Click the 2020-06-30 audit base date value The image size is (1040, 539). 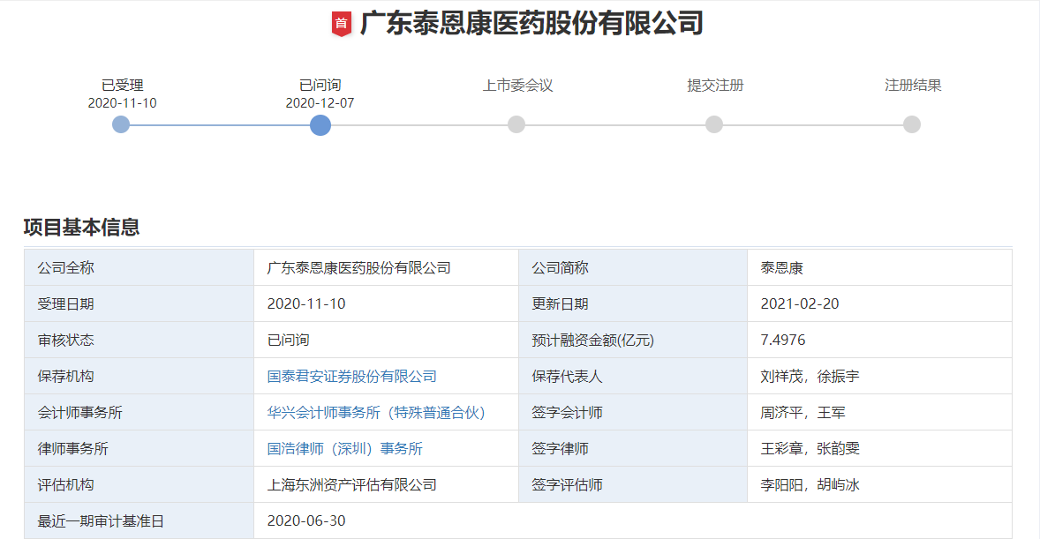(305, 521)
